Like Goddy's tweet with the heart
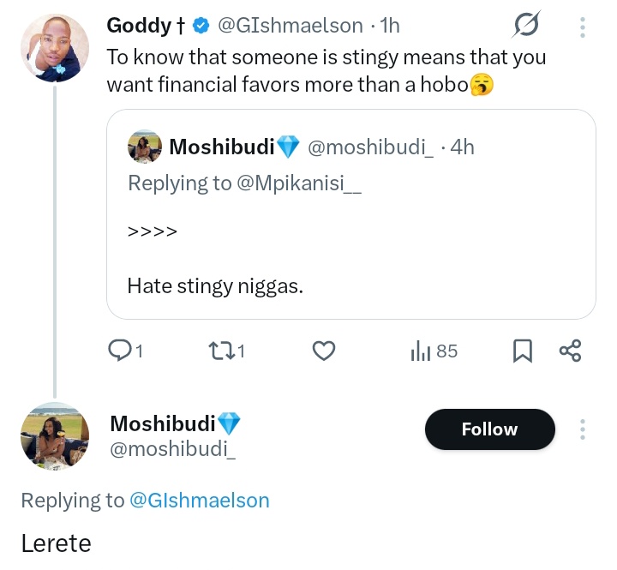Viewport: 617px width, 570px height. [x=323, y=351]
